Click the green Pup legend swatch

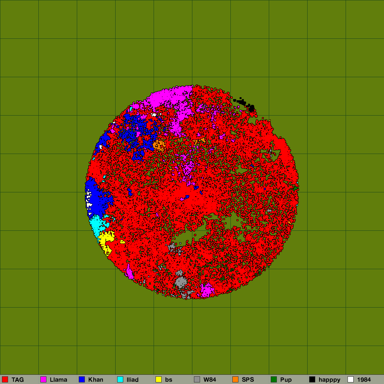pos(274,379)
